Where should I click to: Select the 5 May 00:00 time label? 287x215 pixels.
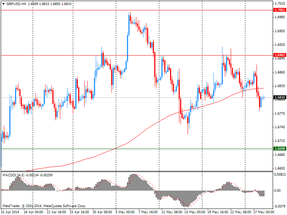click(x=125, y=212)
